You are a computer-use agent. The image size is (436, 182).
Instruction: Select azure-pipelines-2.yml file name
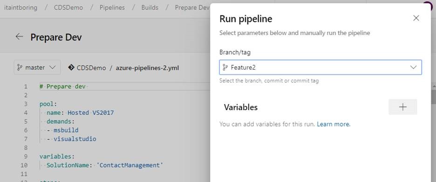point(147,68)
